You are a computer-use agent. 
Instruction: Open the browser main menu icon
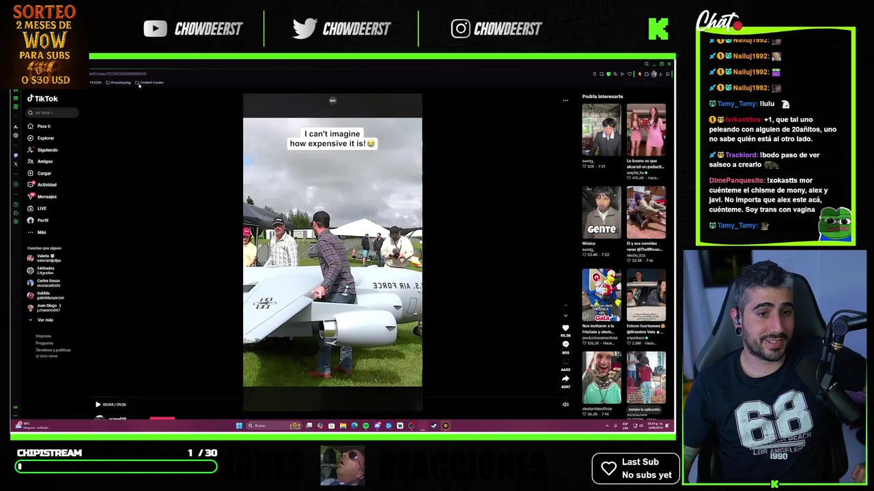(x=668, y=74)
